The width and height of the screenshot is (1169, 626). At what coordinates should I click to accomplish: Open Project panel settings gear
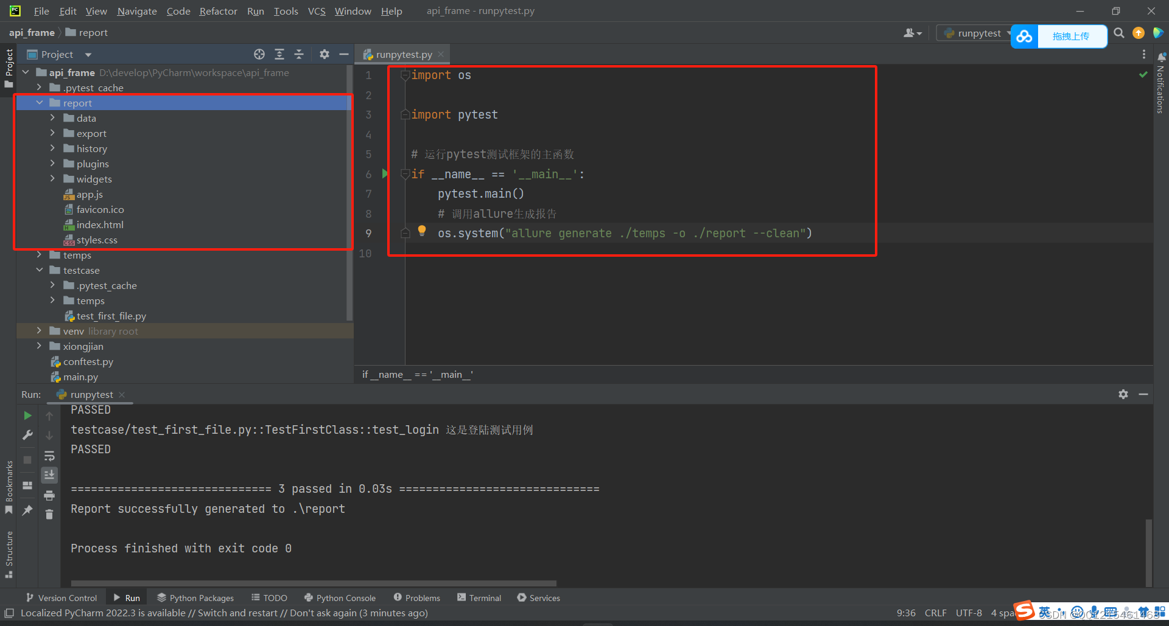click(325, 54)
